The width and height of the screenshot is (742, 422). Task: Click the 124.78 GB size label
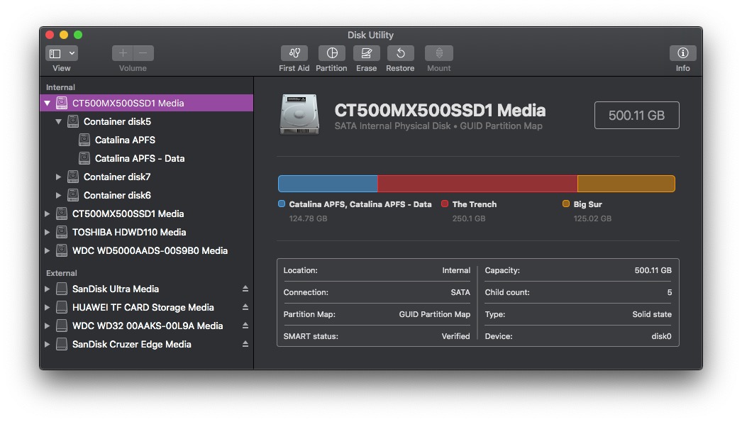click(x=308, y=218)
